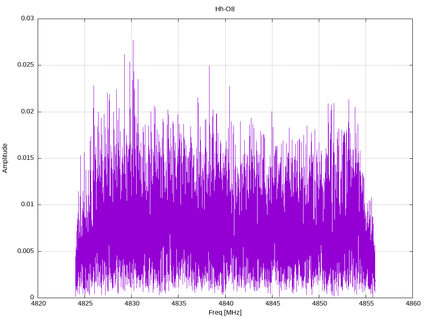The height and width of the screenshot is (318, 424).
Task: Click the y-axis tick label 0.02
Action: [x=27, y=112]
